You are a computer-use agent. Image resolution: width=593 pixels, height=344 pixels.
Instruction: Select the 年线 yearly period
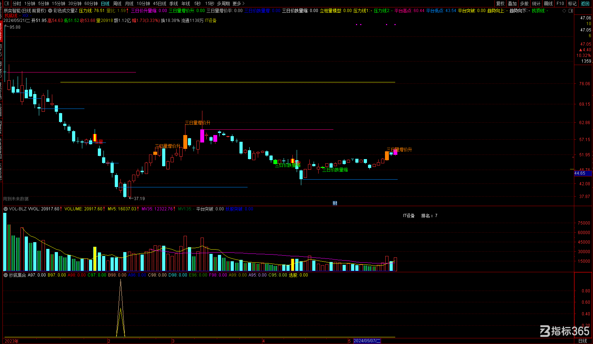point(186,4)
